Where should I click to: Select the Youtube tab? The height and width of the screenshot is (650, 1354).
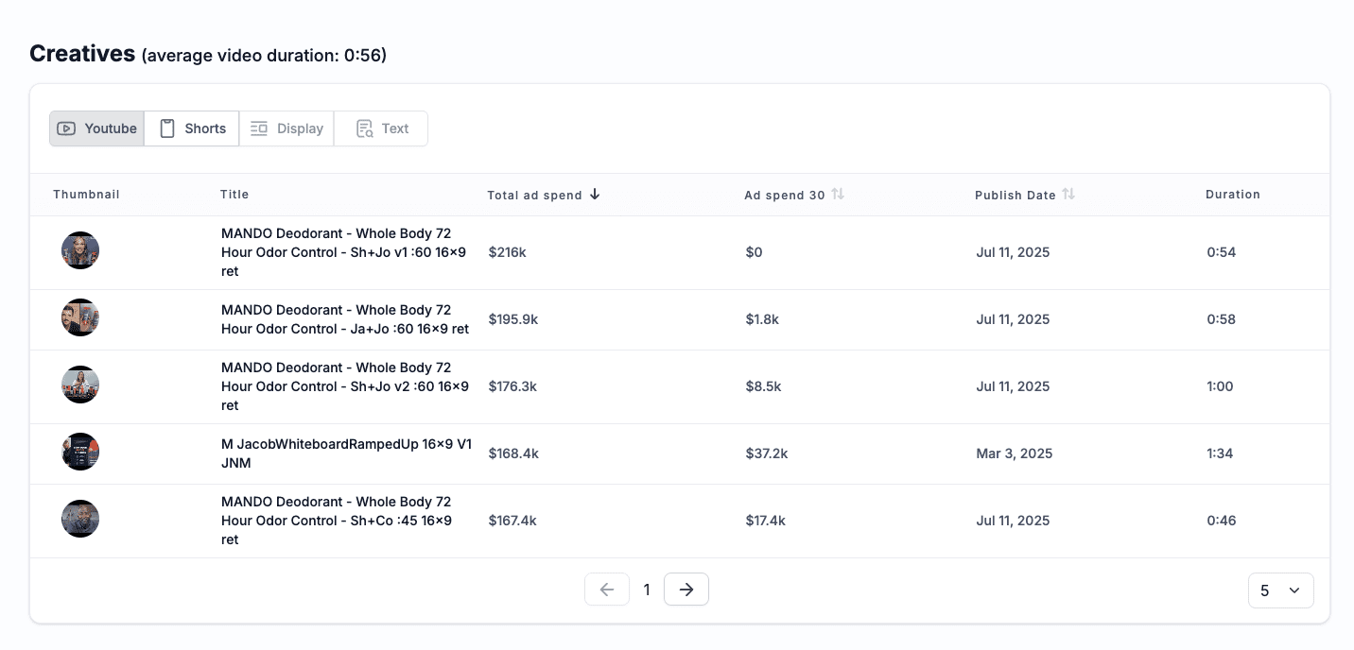(x=96, y=128)
